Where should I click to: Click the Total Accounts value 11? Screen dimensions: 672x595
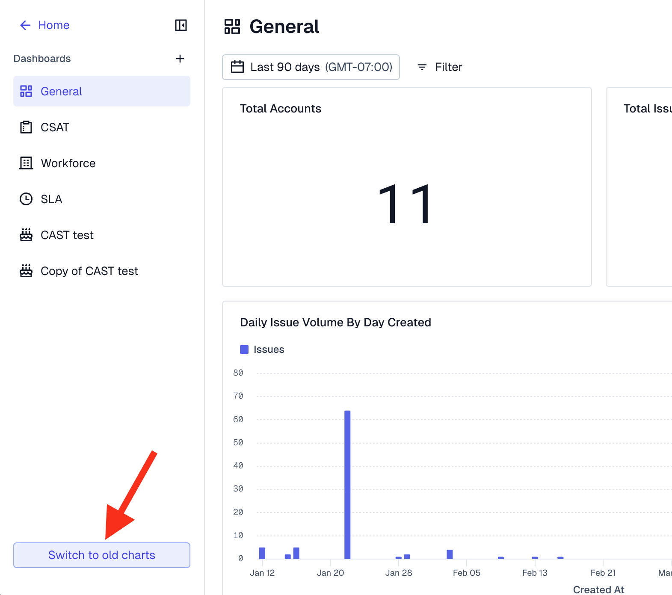point(406,204)
